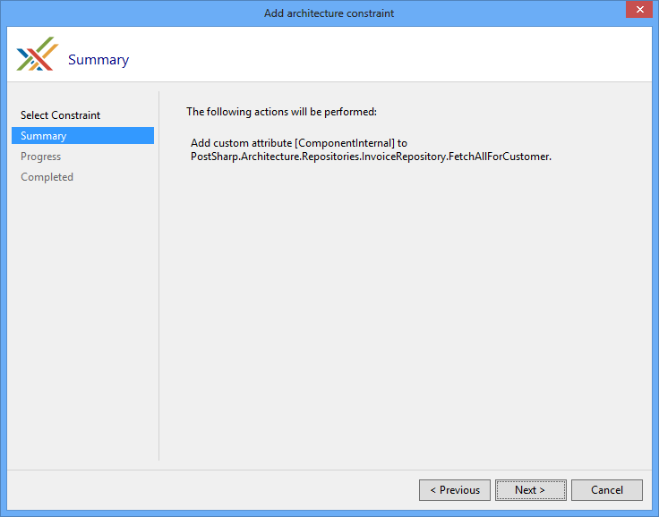The width and height of the screenshot is (659, 517).
Task: Click the PostSharp logo icon
Action: point(37,55)
